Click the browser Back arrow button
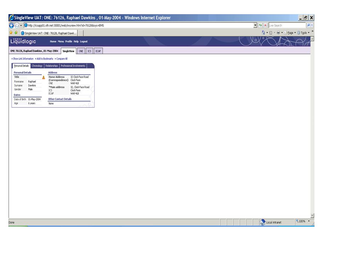Image resolution: width=340 pixels, height=255 pixels. [x=11, y=25]
